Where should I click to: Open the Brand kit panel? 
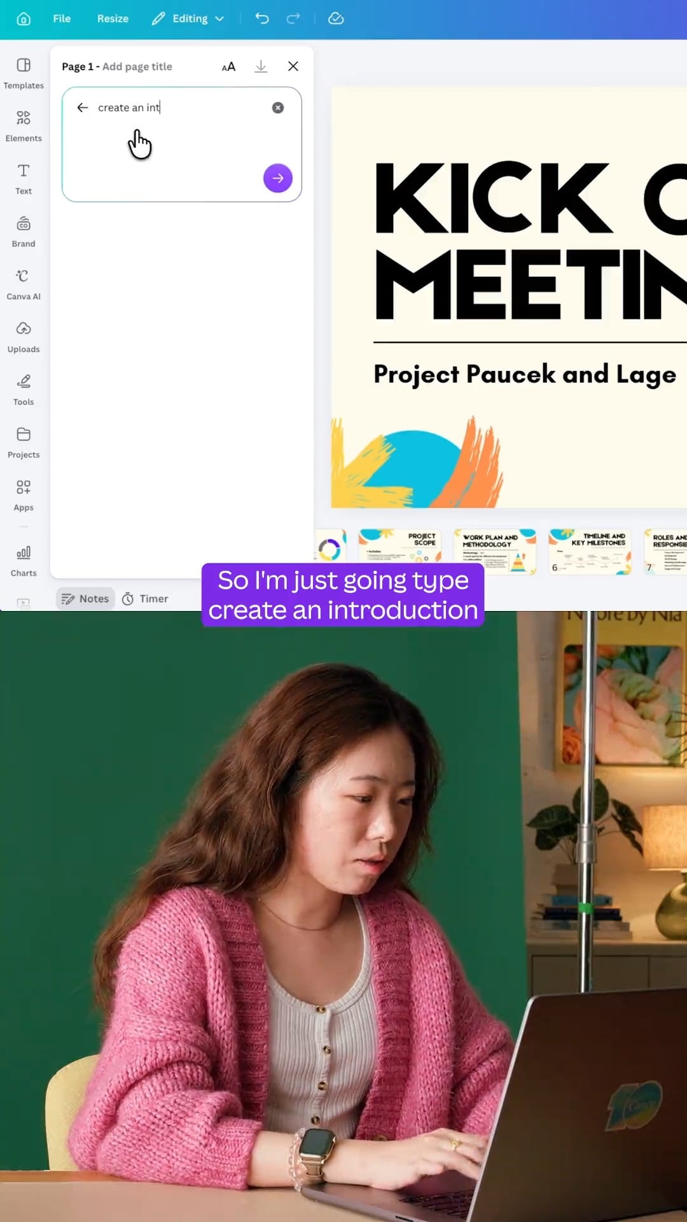pyautogui.click(x=24, y=232)
